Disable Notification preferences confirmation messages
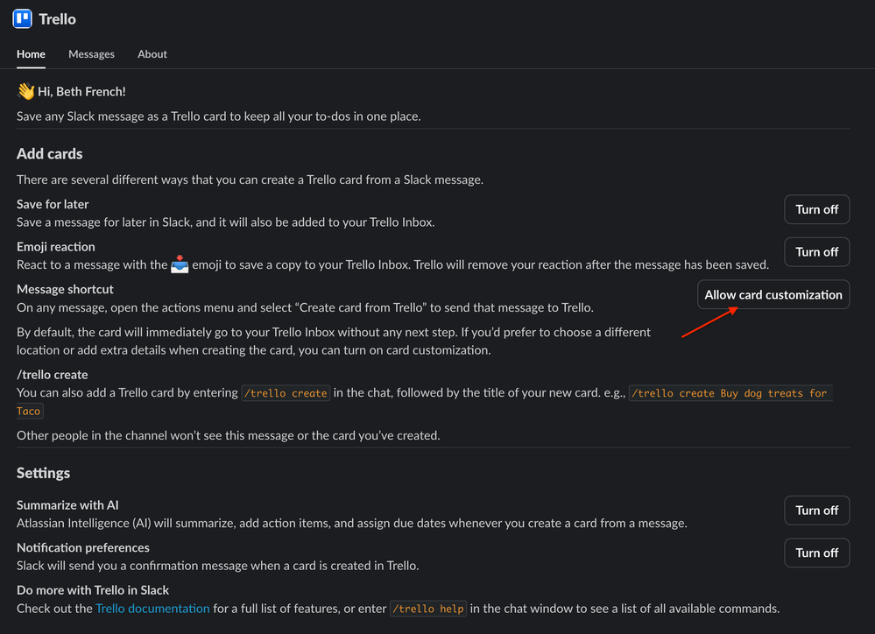 (x=815, y=553)
